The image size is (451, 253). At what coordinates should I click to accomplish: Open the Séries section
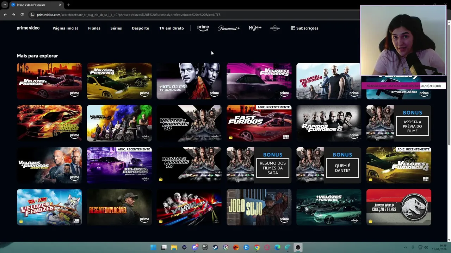(116, 28)
